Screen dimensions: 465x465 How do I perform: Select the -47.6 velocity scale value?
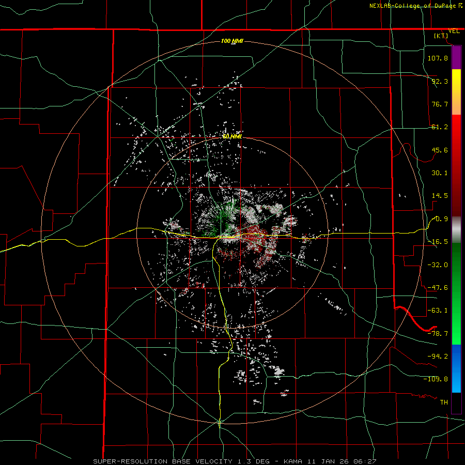click(x=438, y=288)
